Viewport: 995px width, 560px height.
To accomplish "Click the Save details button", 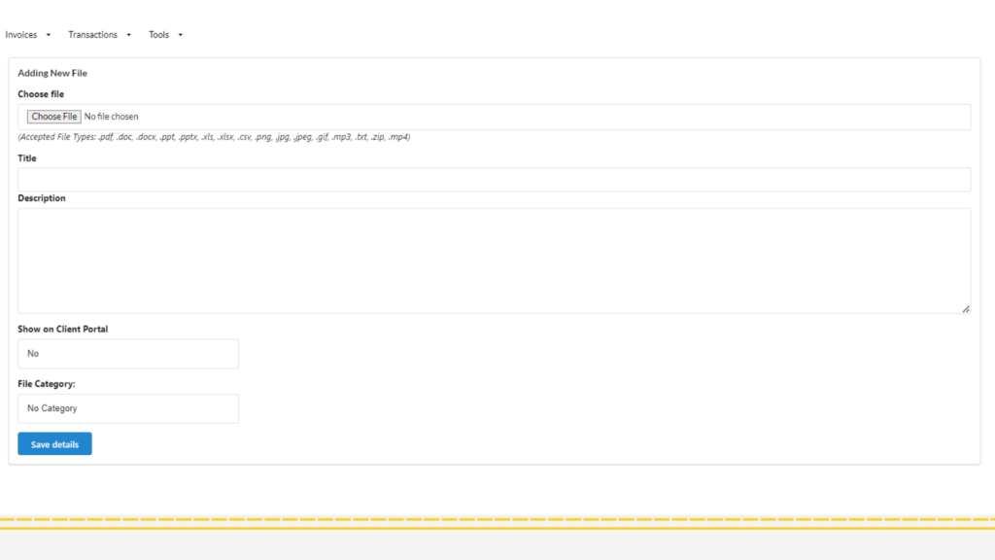I will click(54, 443).
